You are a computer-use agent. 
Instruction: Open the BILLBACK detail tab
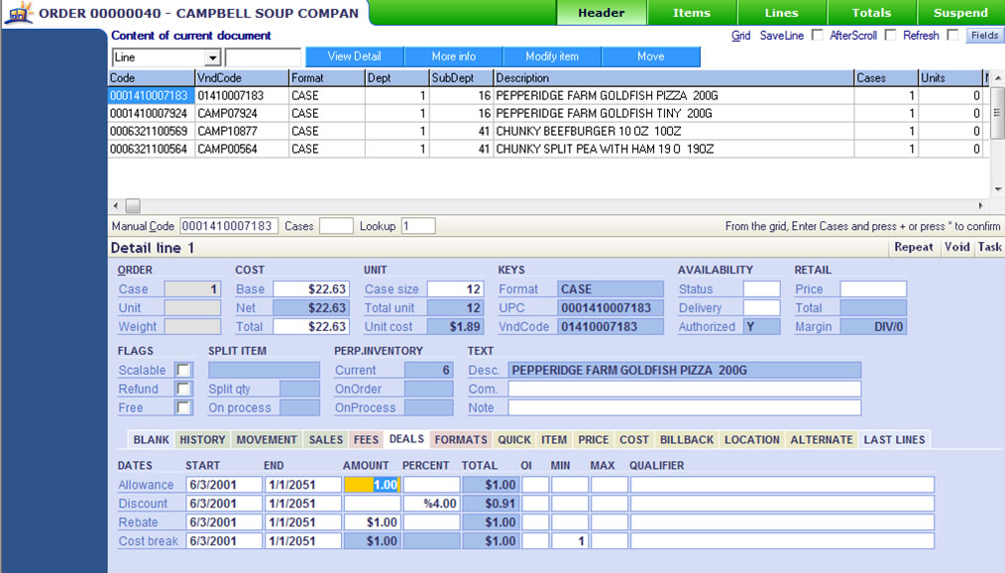[687, 440]
